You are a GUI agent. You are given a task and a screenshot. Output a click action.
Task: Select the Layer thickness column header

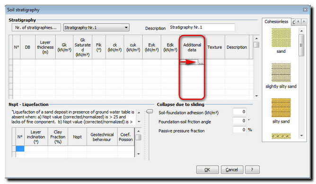(45, 47)
